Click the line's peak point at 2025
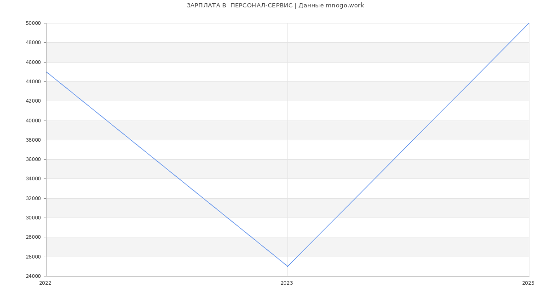The width and height of the screenshot is (552, 299). click(x=529, y=23)
